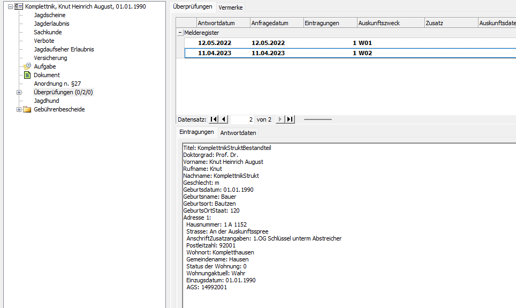The image size is (516, 308).
Task: Go to previous record in Datensatz navigator
Action: (224, 119)
